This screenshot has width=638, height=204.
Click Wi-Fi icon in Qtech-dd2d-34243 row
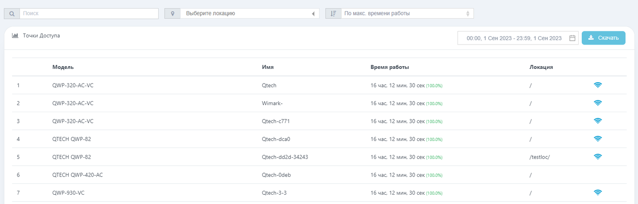coord(598,157)
